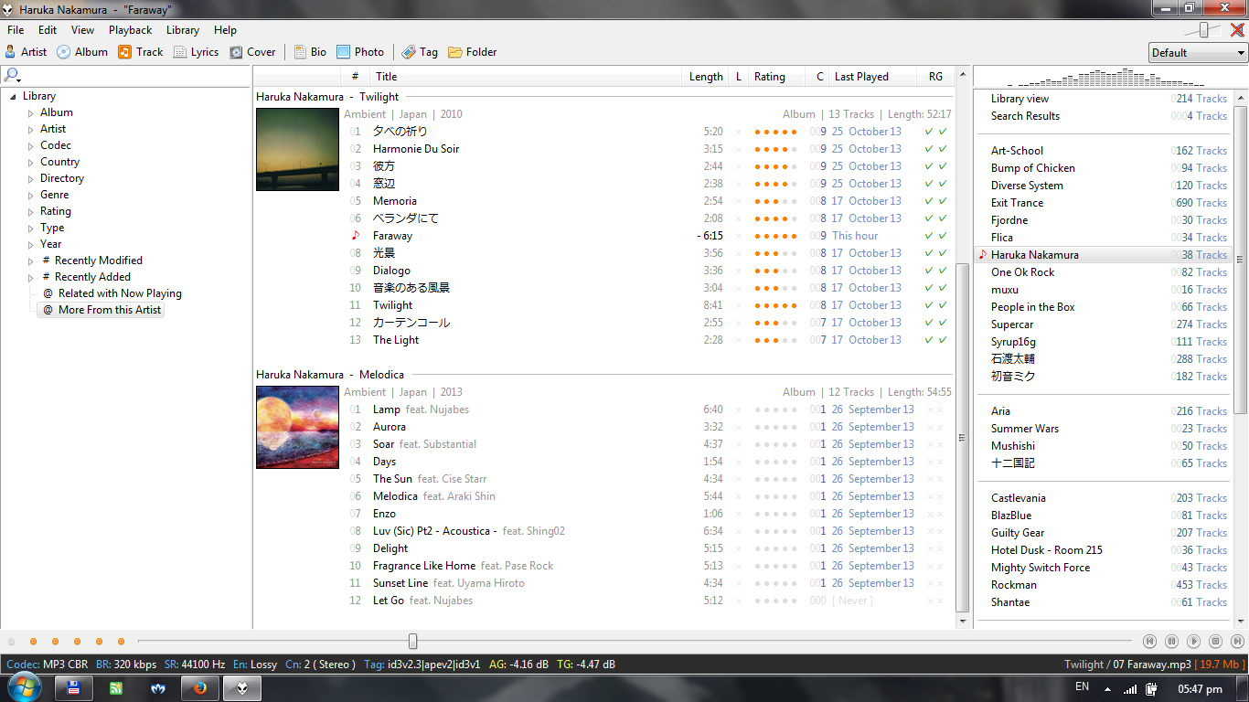Open the Playback menu
The height and width of the screenshot is (702, 1249).
(x=130, y=30)
